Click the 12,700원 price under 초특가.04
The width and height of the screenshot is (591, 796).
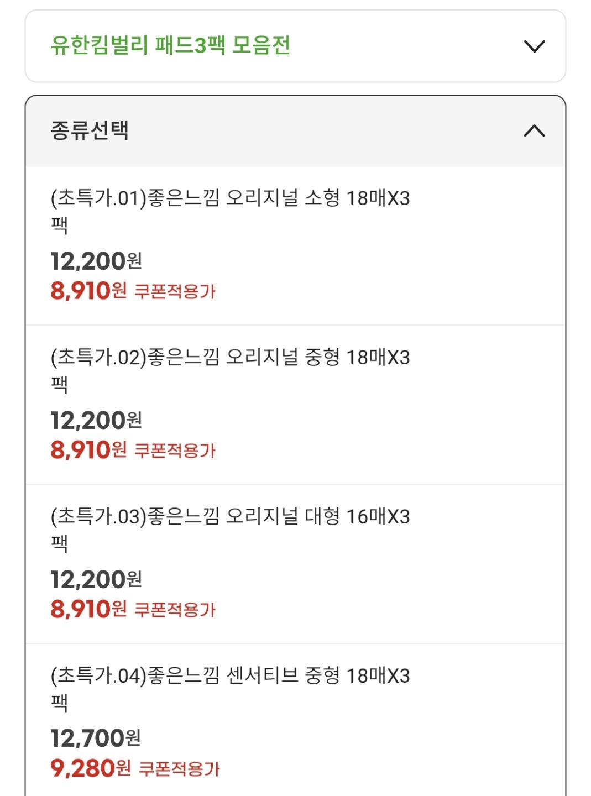pos(96,738)
